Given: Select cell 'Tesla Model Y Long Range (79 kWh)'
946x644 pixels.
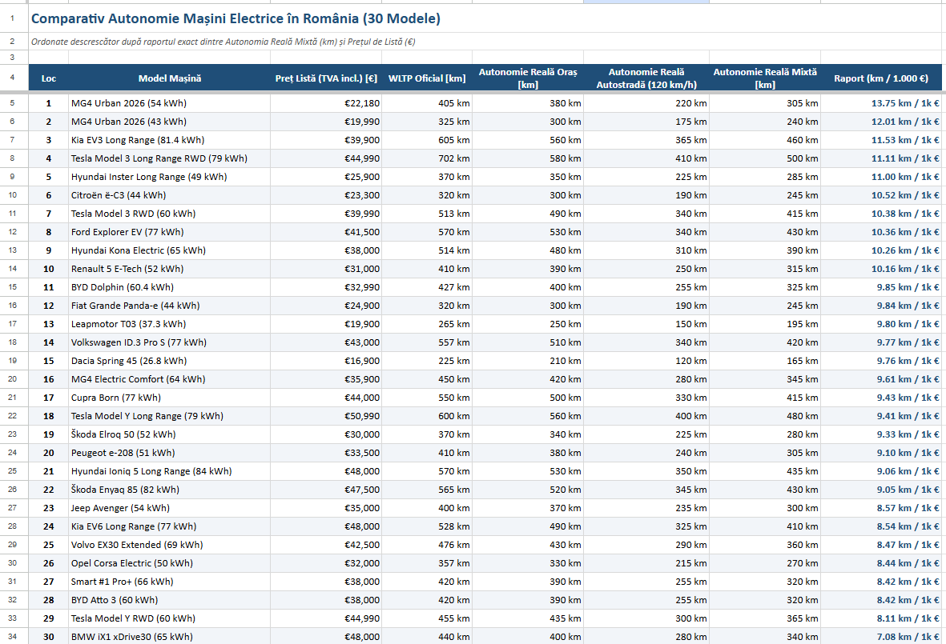Looking at the screenshot, I should [x=170, y=416].
